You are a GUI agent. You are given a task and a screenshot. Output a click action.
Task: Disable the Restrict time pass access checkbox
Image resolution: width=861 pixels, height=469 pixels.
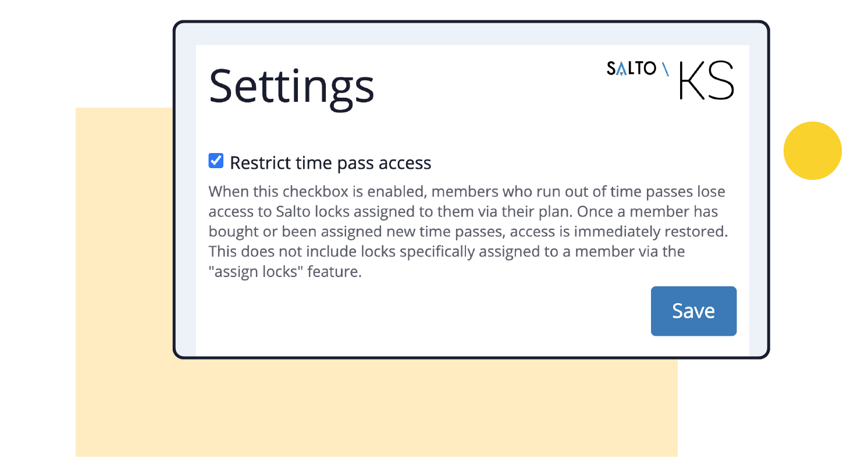[x=216, y=161]
